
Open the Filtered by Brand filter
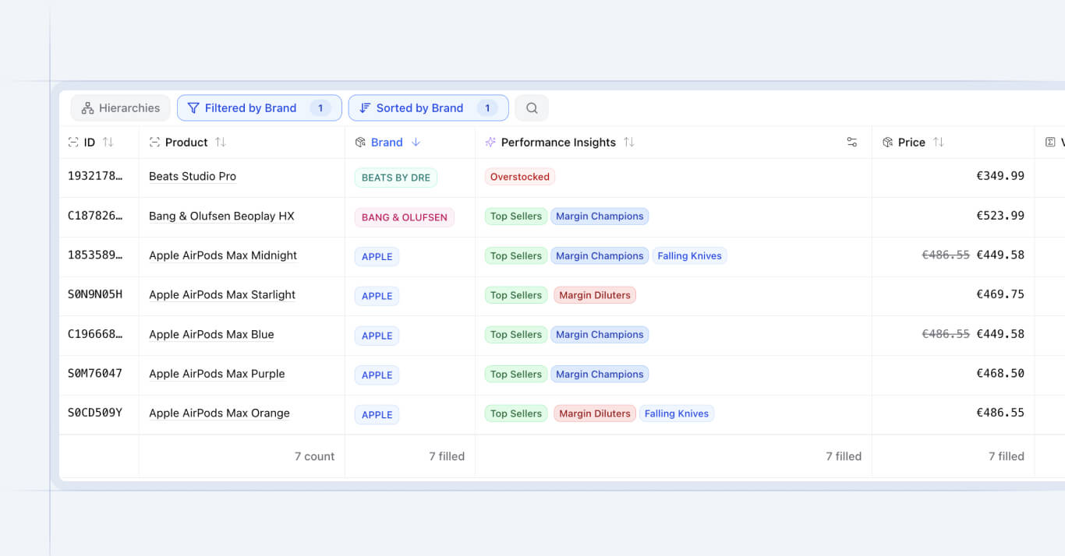click(x=259, y=108)
